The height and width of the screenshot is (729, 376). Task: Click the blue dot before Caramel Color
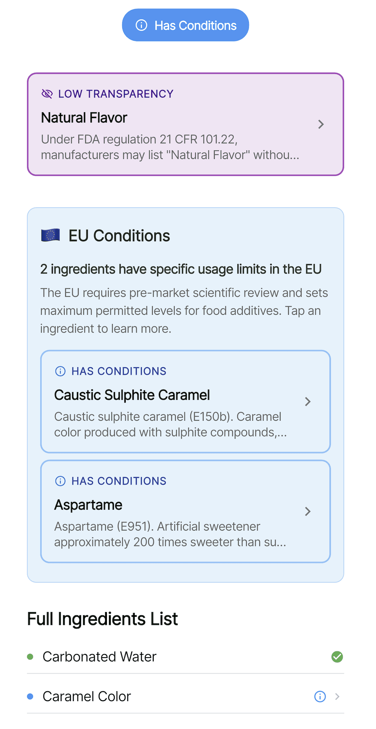coord(30,696)
